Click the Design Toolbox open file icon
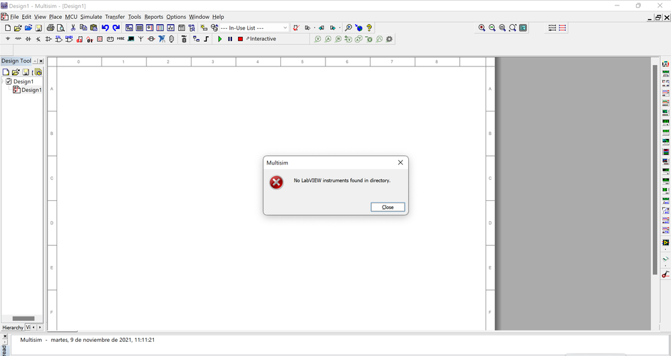The height and width of the screenshot is (356, 671). (16, 72)
